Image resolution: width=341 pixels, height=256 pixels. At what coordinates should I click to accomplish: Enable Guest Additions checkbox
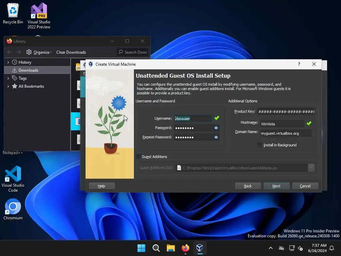(x=138, y=157)
